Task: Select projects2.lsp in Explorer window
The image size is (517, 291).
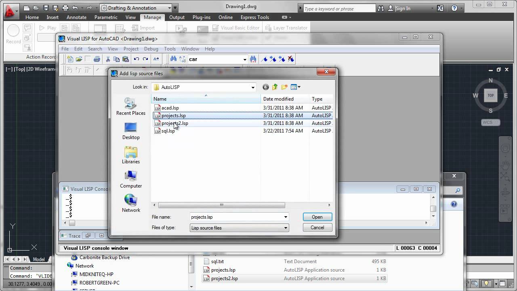Action: (224, 278)
